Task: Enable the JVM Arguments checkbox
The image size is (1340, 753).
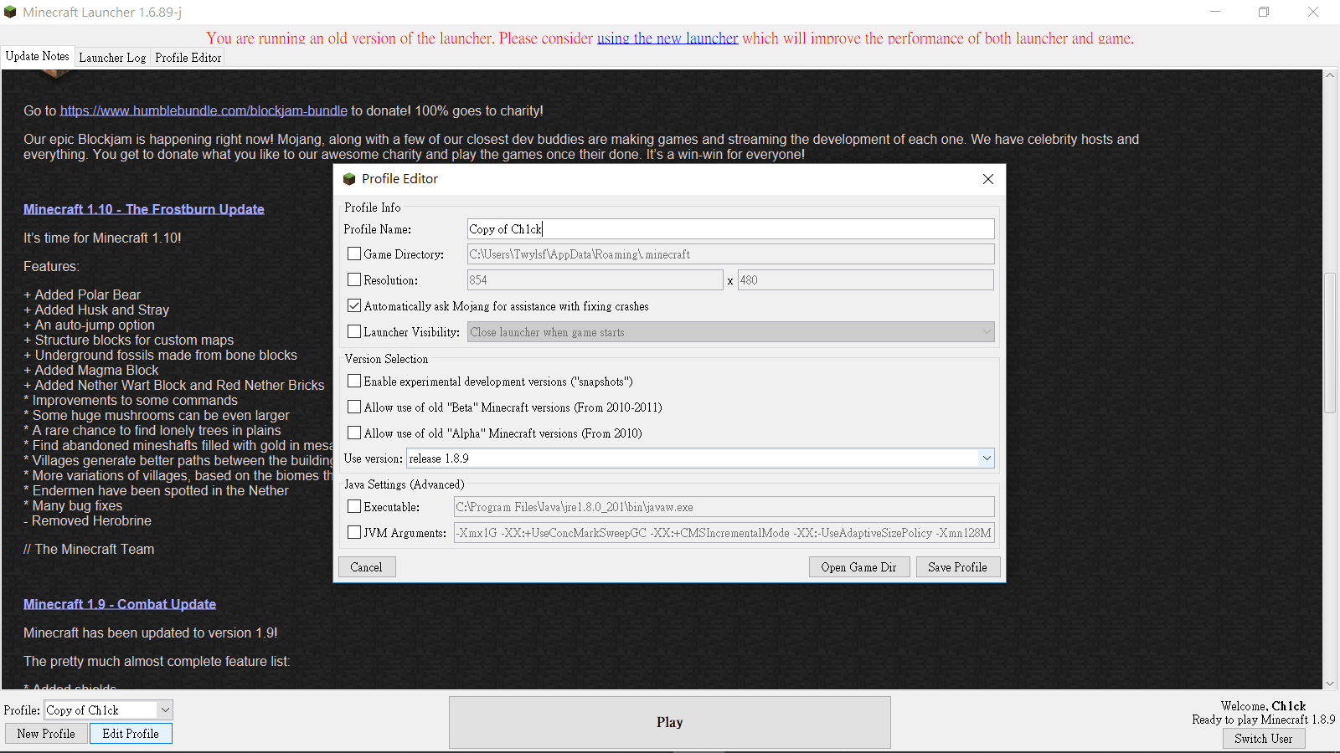Action: (x=354, y=532)
